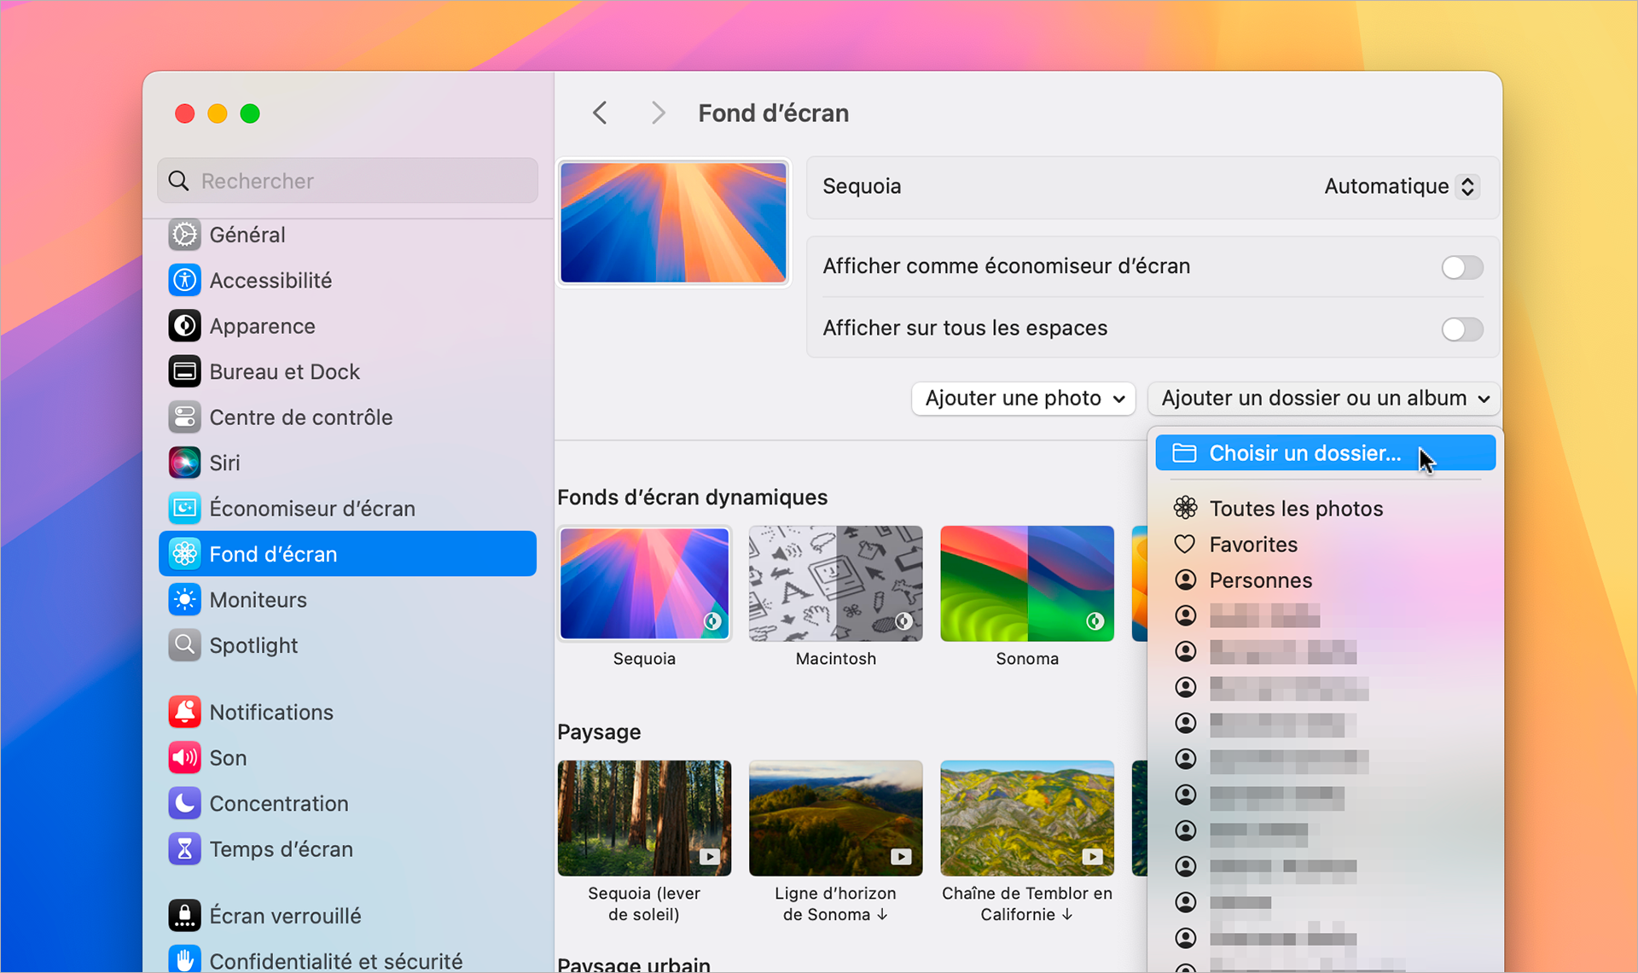
Task: Select the Siri sidebar icon
Action: click(184, 462)
